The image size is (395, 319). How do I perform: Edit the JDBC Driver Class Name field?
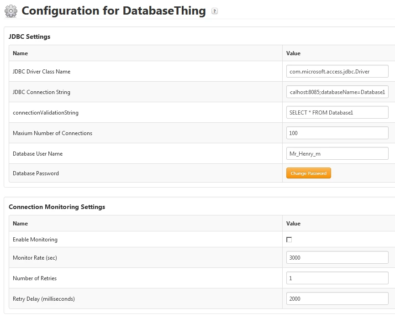click(x=337, y=71)
